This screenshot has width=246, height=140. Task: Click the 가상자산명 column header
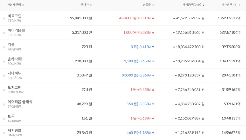tap(14, 5)
